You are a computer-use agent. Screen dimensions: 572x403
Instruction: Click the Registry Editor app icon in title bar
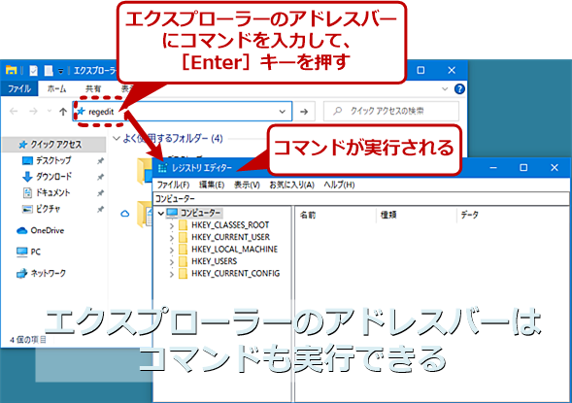point(162,168)
